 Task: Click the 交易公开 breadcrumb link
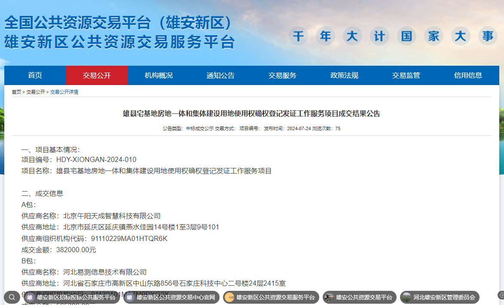[x=36, y=92]
